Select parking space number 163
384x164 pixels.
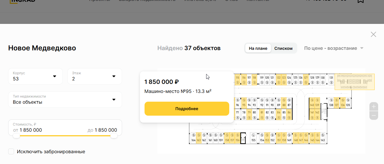pos(199,138)
